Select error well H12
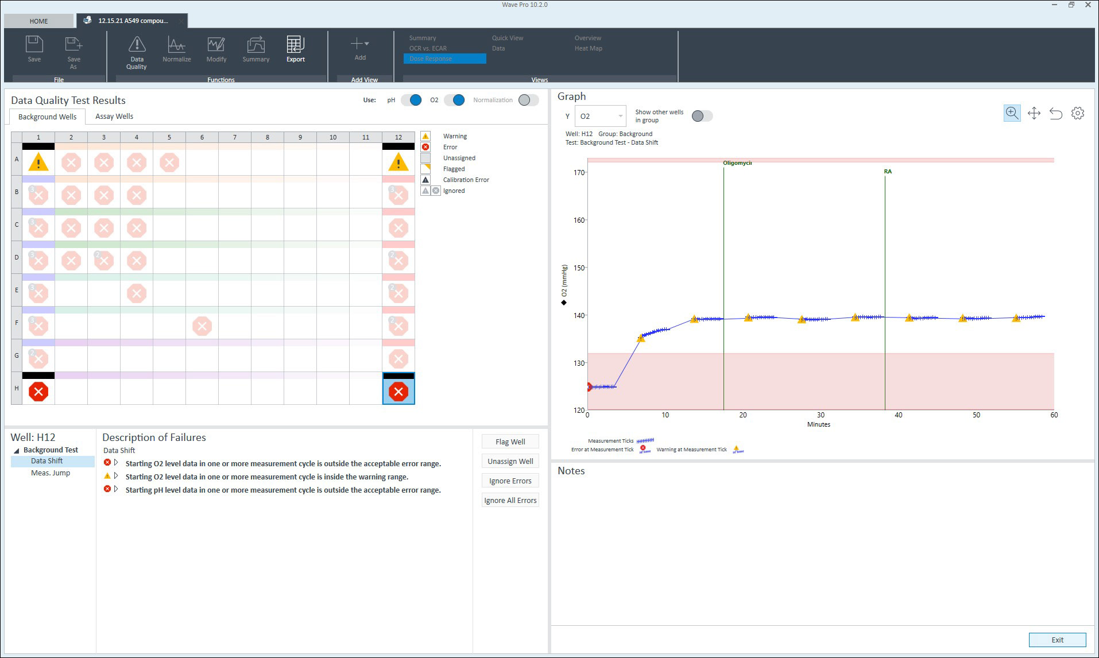This screenshot has height=658, width=1099. (398, 392)
